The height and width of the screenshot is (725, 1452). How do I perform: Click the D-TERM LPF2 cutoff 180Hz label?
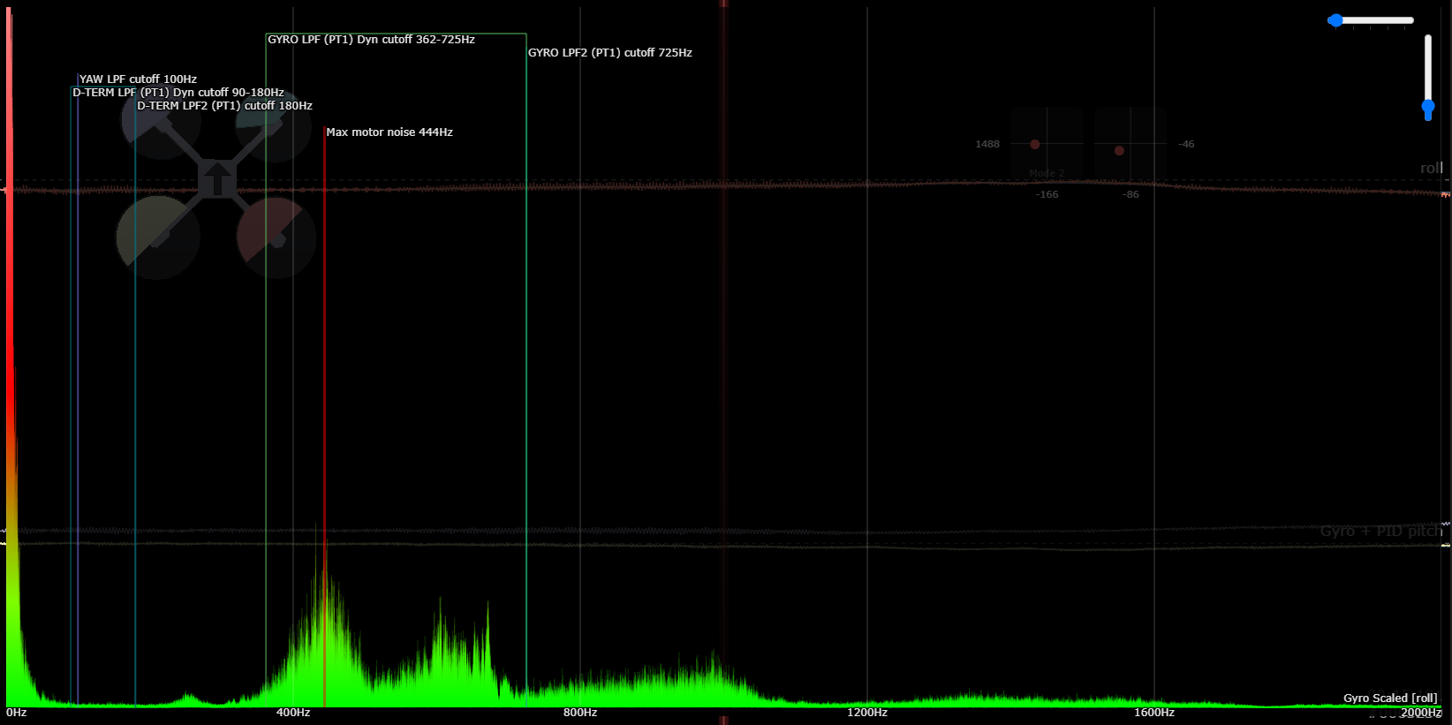pyautogui.click(x=224, y=106)
